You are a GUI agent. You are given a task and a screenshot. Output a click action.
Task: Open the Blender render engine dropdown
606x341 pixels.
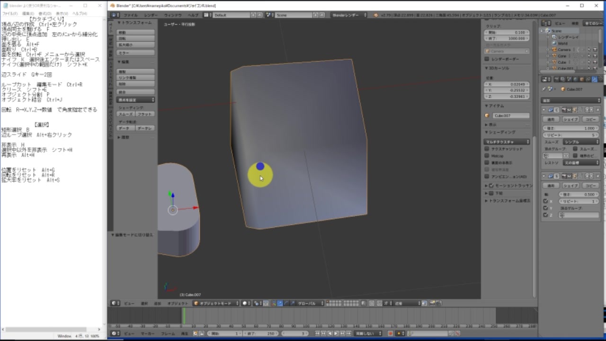click(x=349, y=15)
